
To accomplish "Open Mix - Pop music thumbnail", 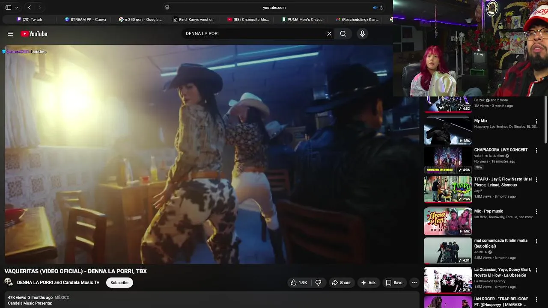I will pos(448,221).
